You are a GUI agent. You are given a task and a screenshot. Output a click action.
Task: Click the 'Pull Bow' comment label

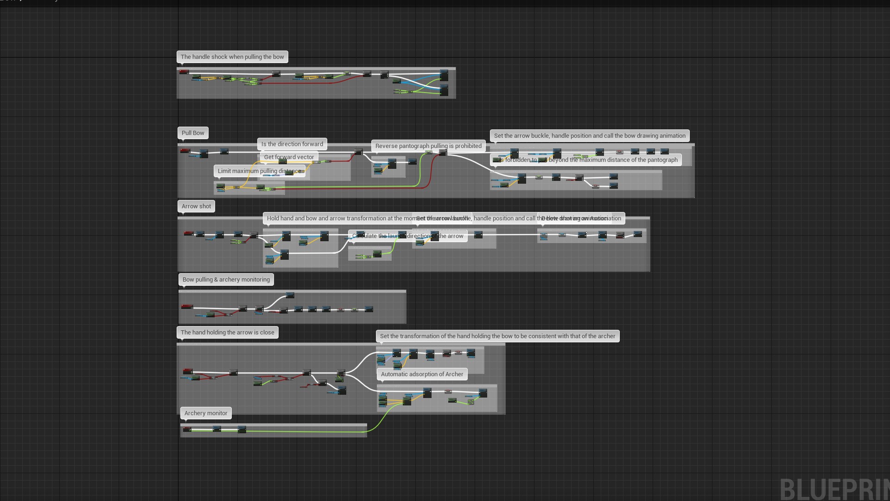point(193,133)
